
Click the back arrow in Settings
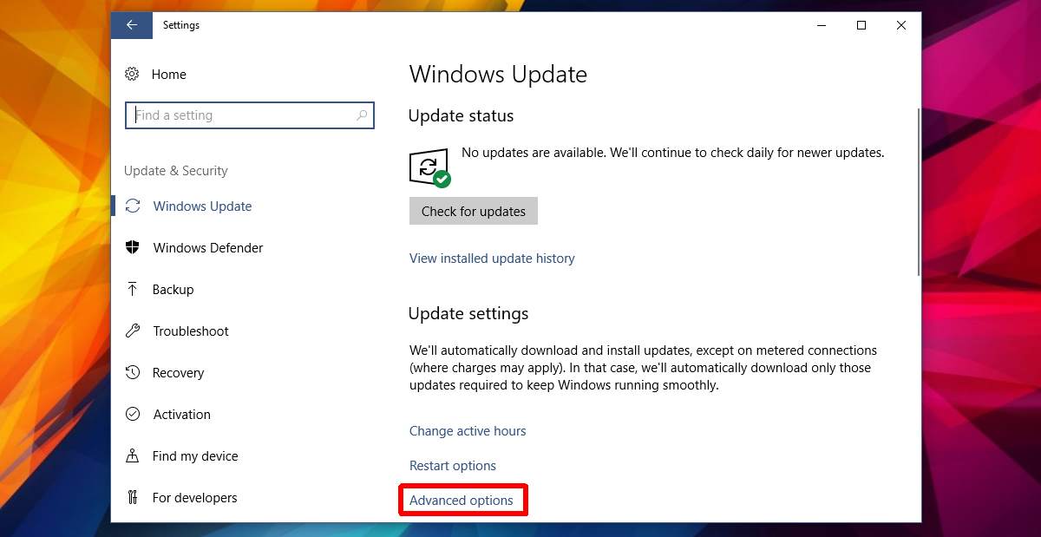coord(132,25)
